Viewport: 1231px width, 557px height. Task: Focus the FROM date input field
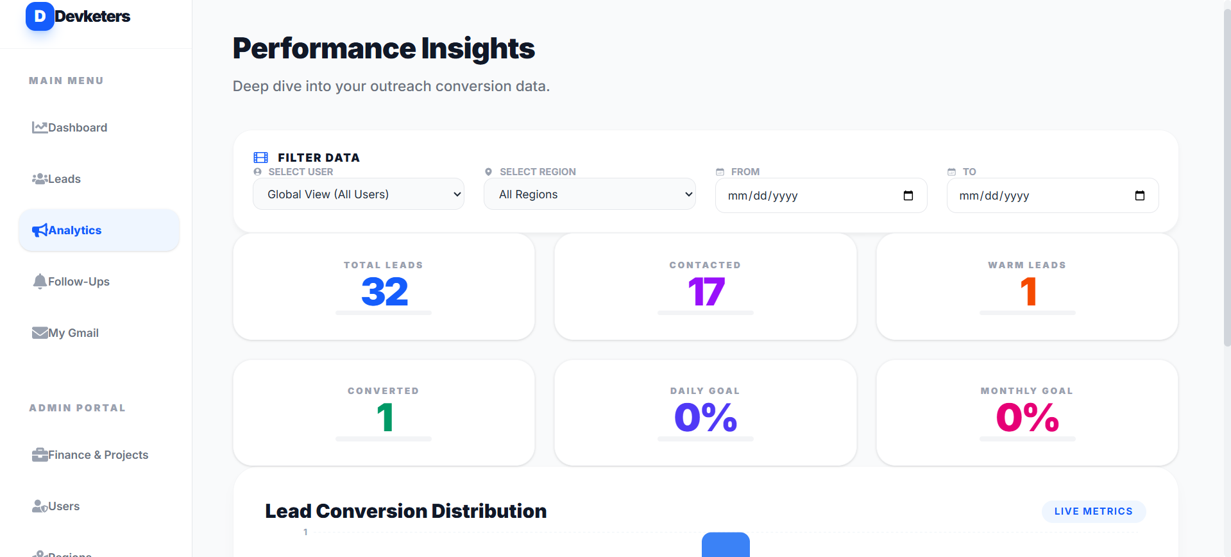821,196
